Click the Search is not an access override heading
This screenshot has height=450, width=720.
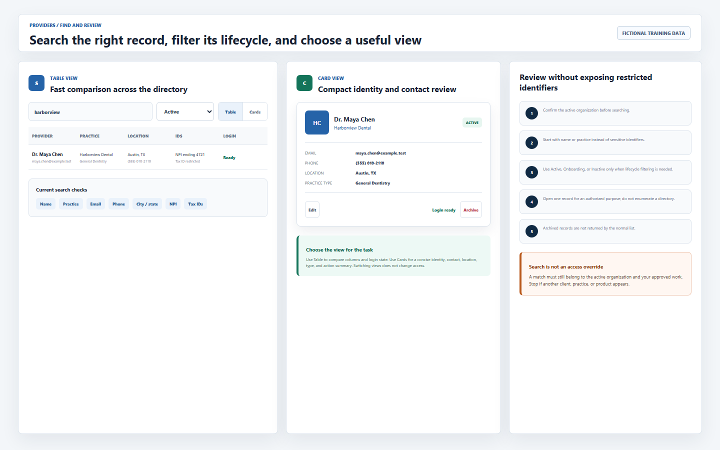click(566, 266)
